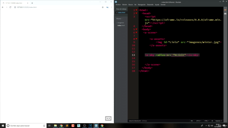This screenshot has width=228, height=128.
Task: Show hidden system tray icons
Action: point(206,126)
